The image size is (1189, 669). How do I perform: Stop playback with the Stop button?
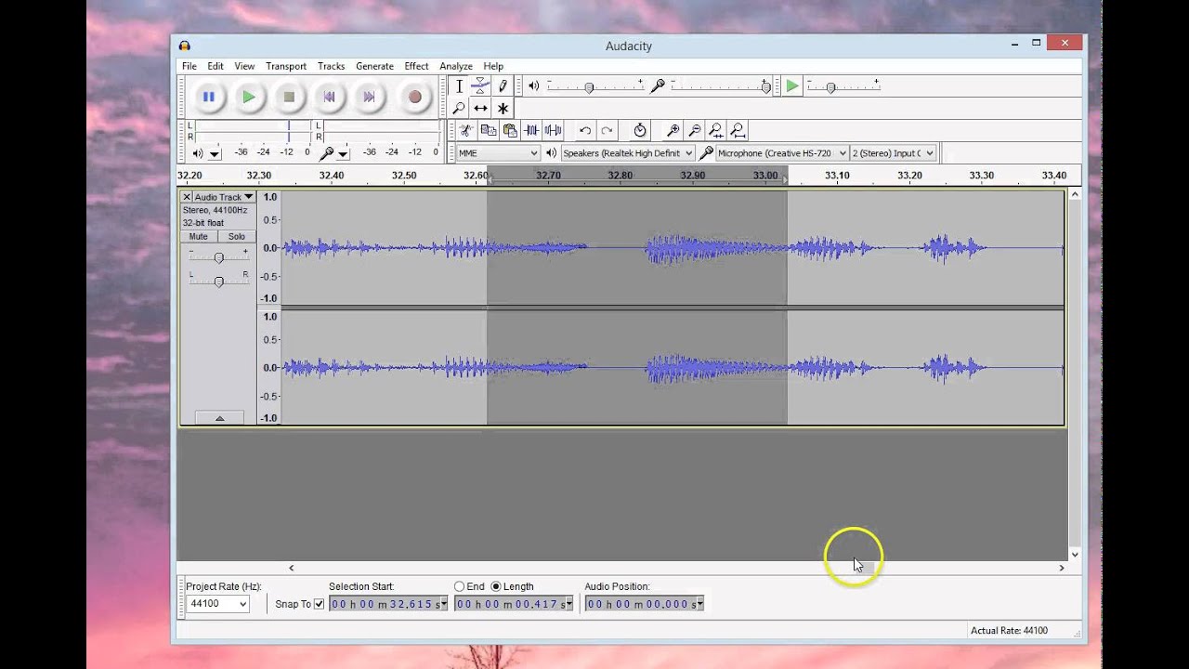click(x=289, y=97)
